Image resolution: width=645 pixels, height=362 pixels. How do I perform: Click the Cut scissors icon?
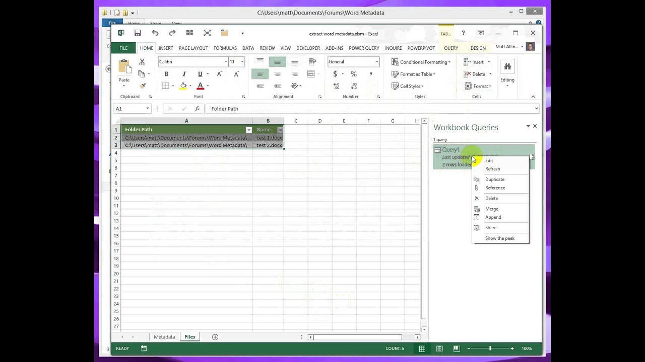pyautogui.click(x=142, y=62)
